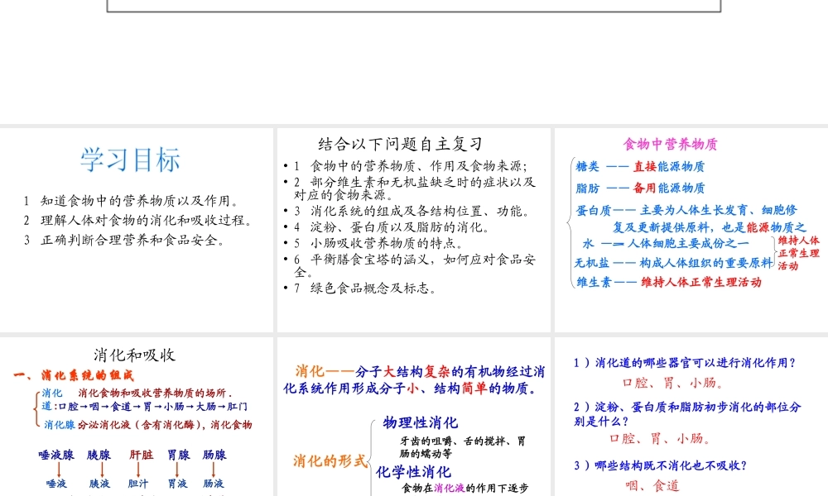Click the red answer '咽、食道'
This screenshot has width=828, height=496.
pos(652,485)
